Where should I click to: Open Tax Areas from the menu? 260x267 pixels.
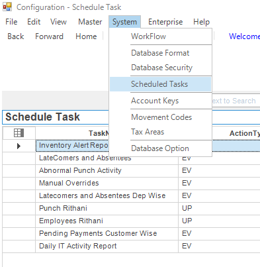[160, 132]
